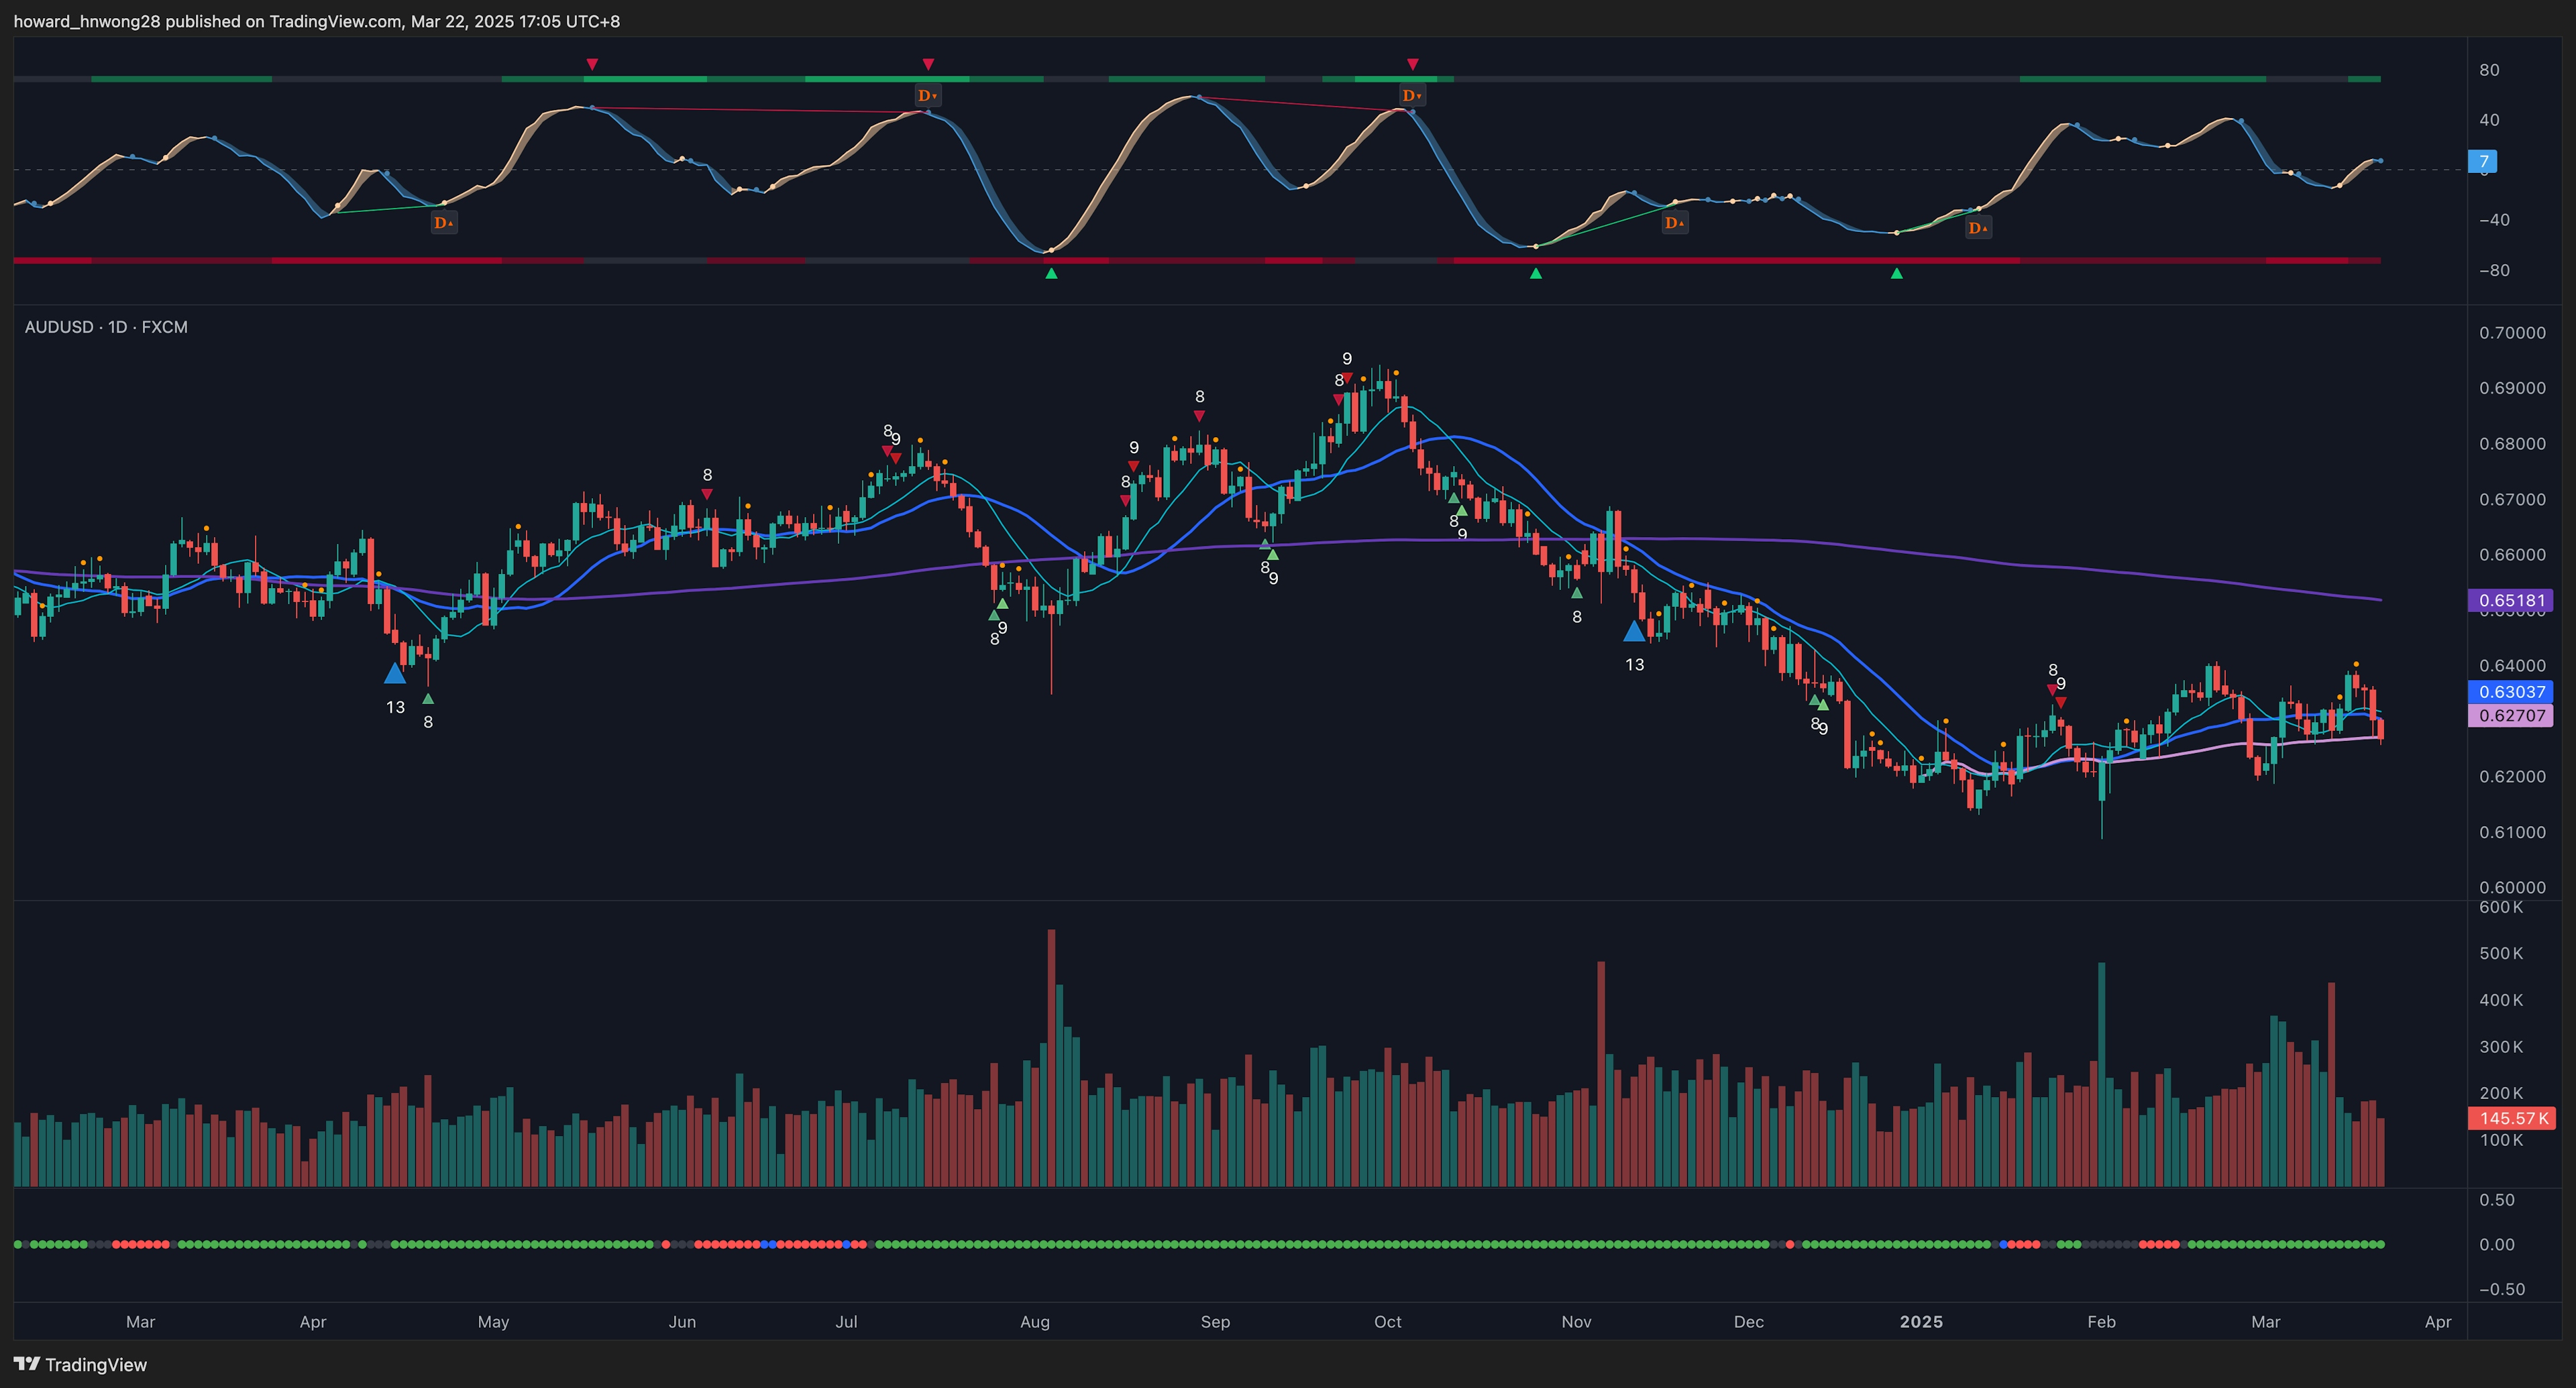Click the red 145.57K volume label
Viewport: 2576px width, 1388px height.
[x=2513, y=1119]
